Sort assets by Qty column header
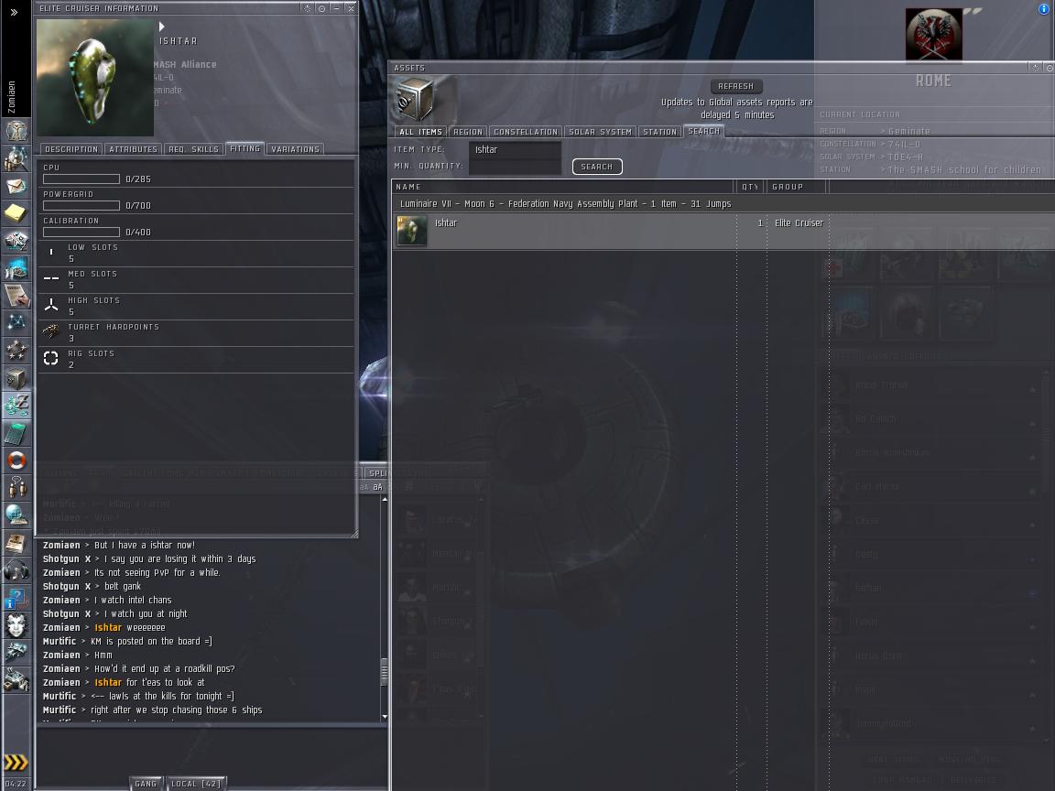The width and height of the screenshot is (1055, 791). 750,187
